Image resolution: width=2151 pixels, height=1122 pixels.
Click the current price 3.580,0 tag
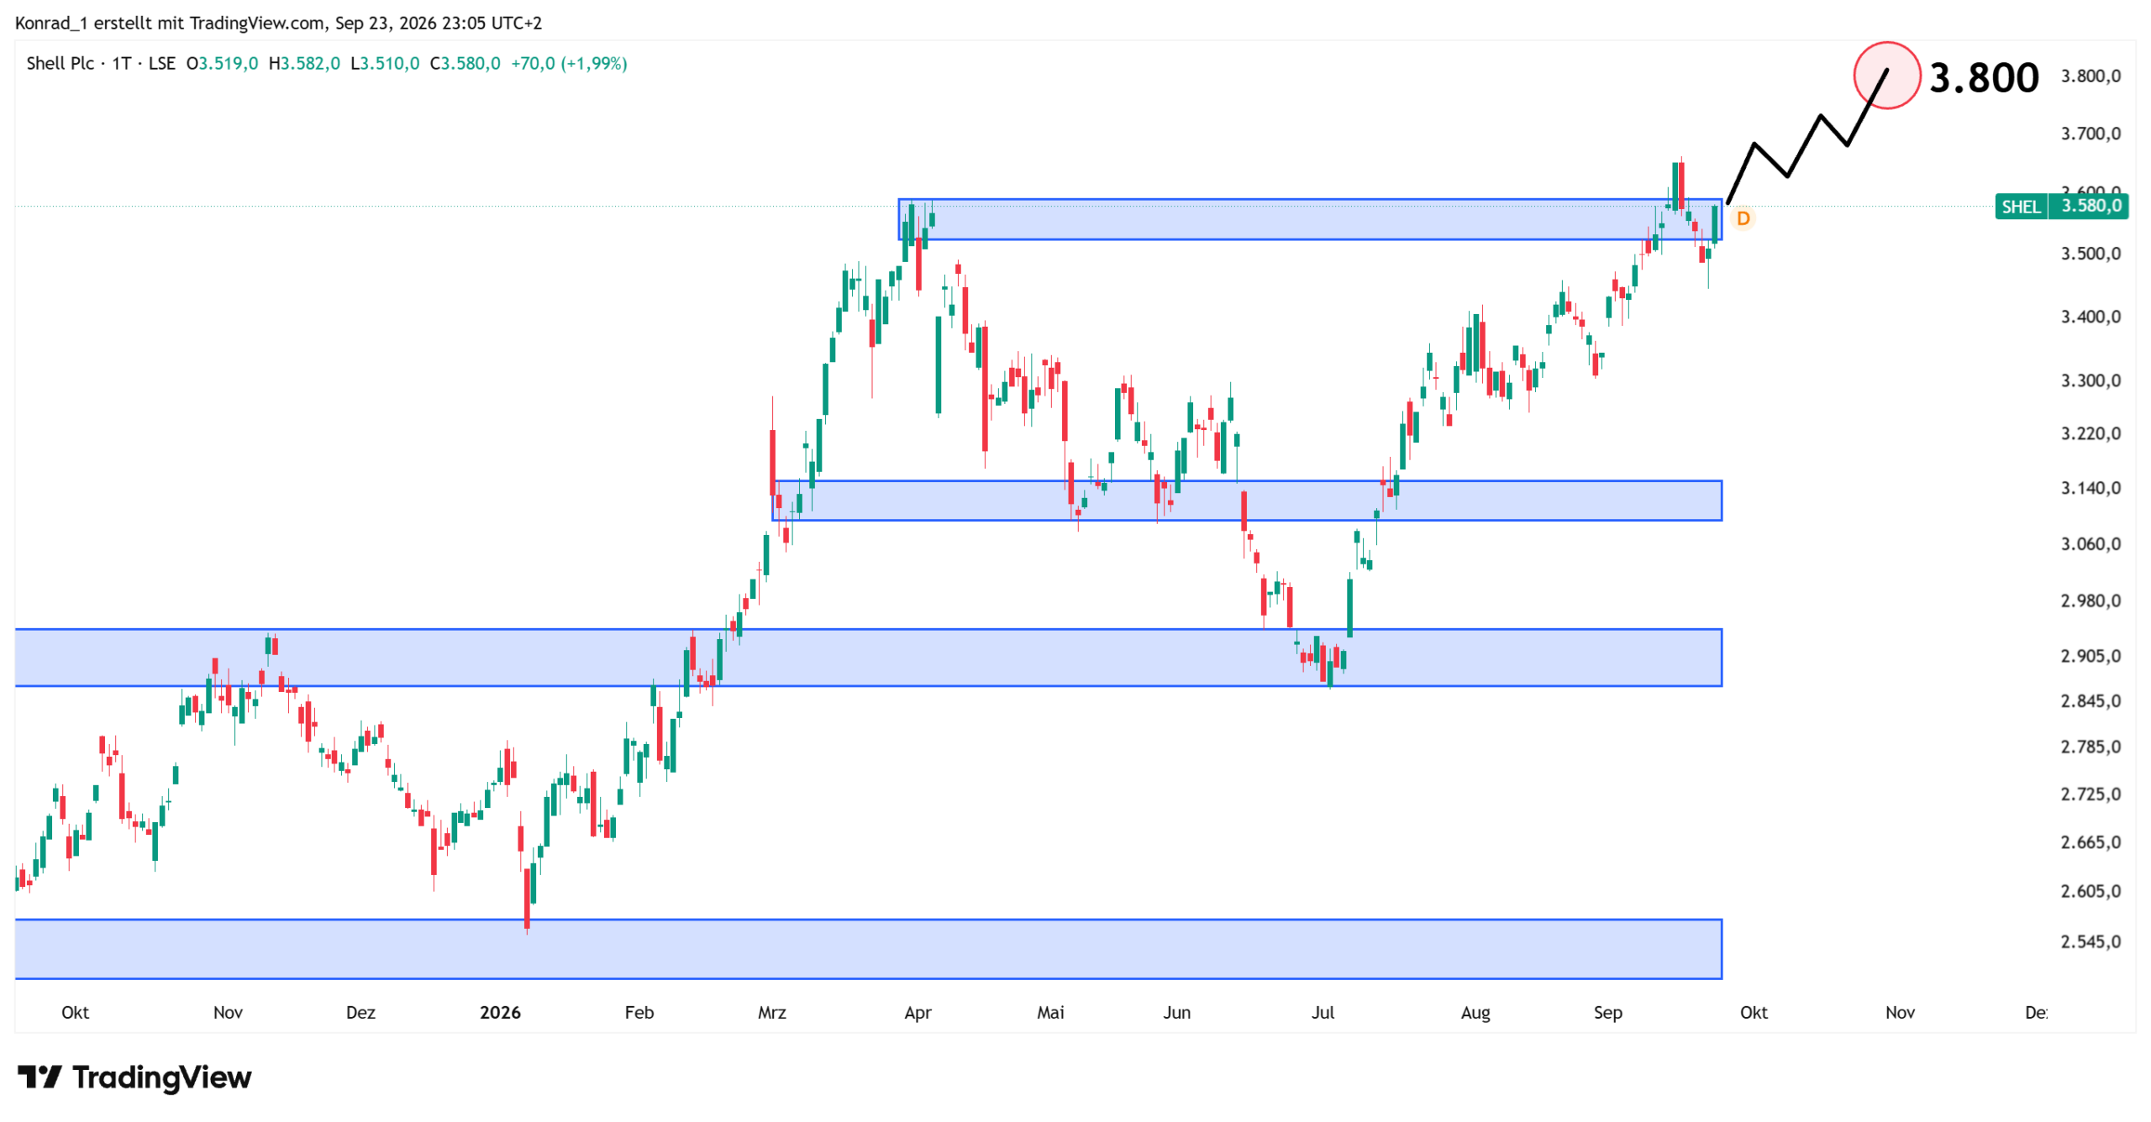[x=2089, y=207]
